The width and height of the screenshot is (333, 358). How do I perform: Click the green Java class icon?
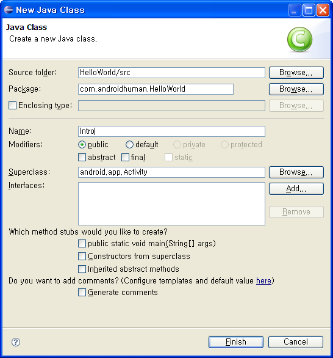click(299, 40)
